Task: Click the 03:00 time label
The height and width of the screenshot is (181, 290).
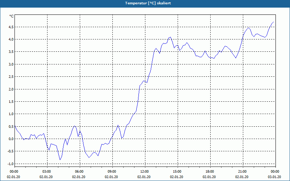Action: click(x=47, y=172)
